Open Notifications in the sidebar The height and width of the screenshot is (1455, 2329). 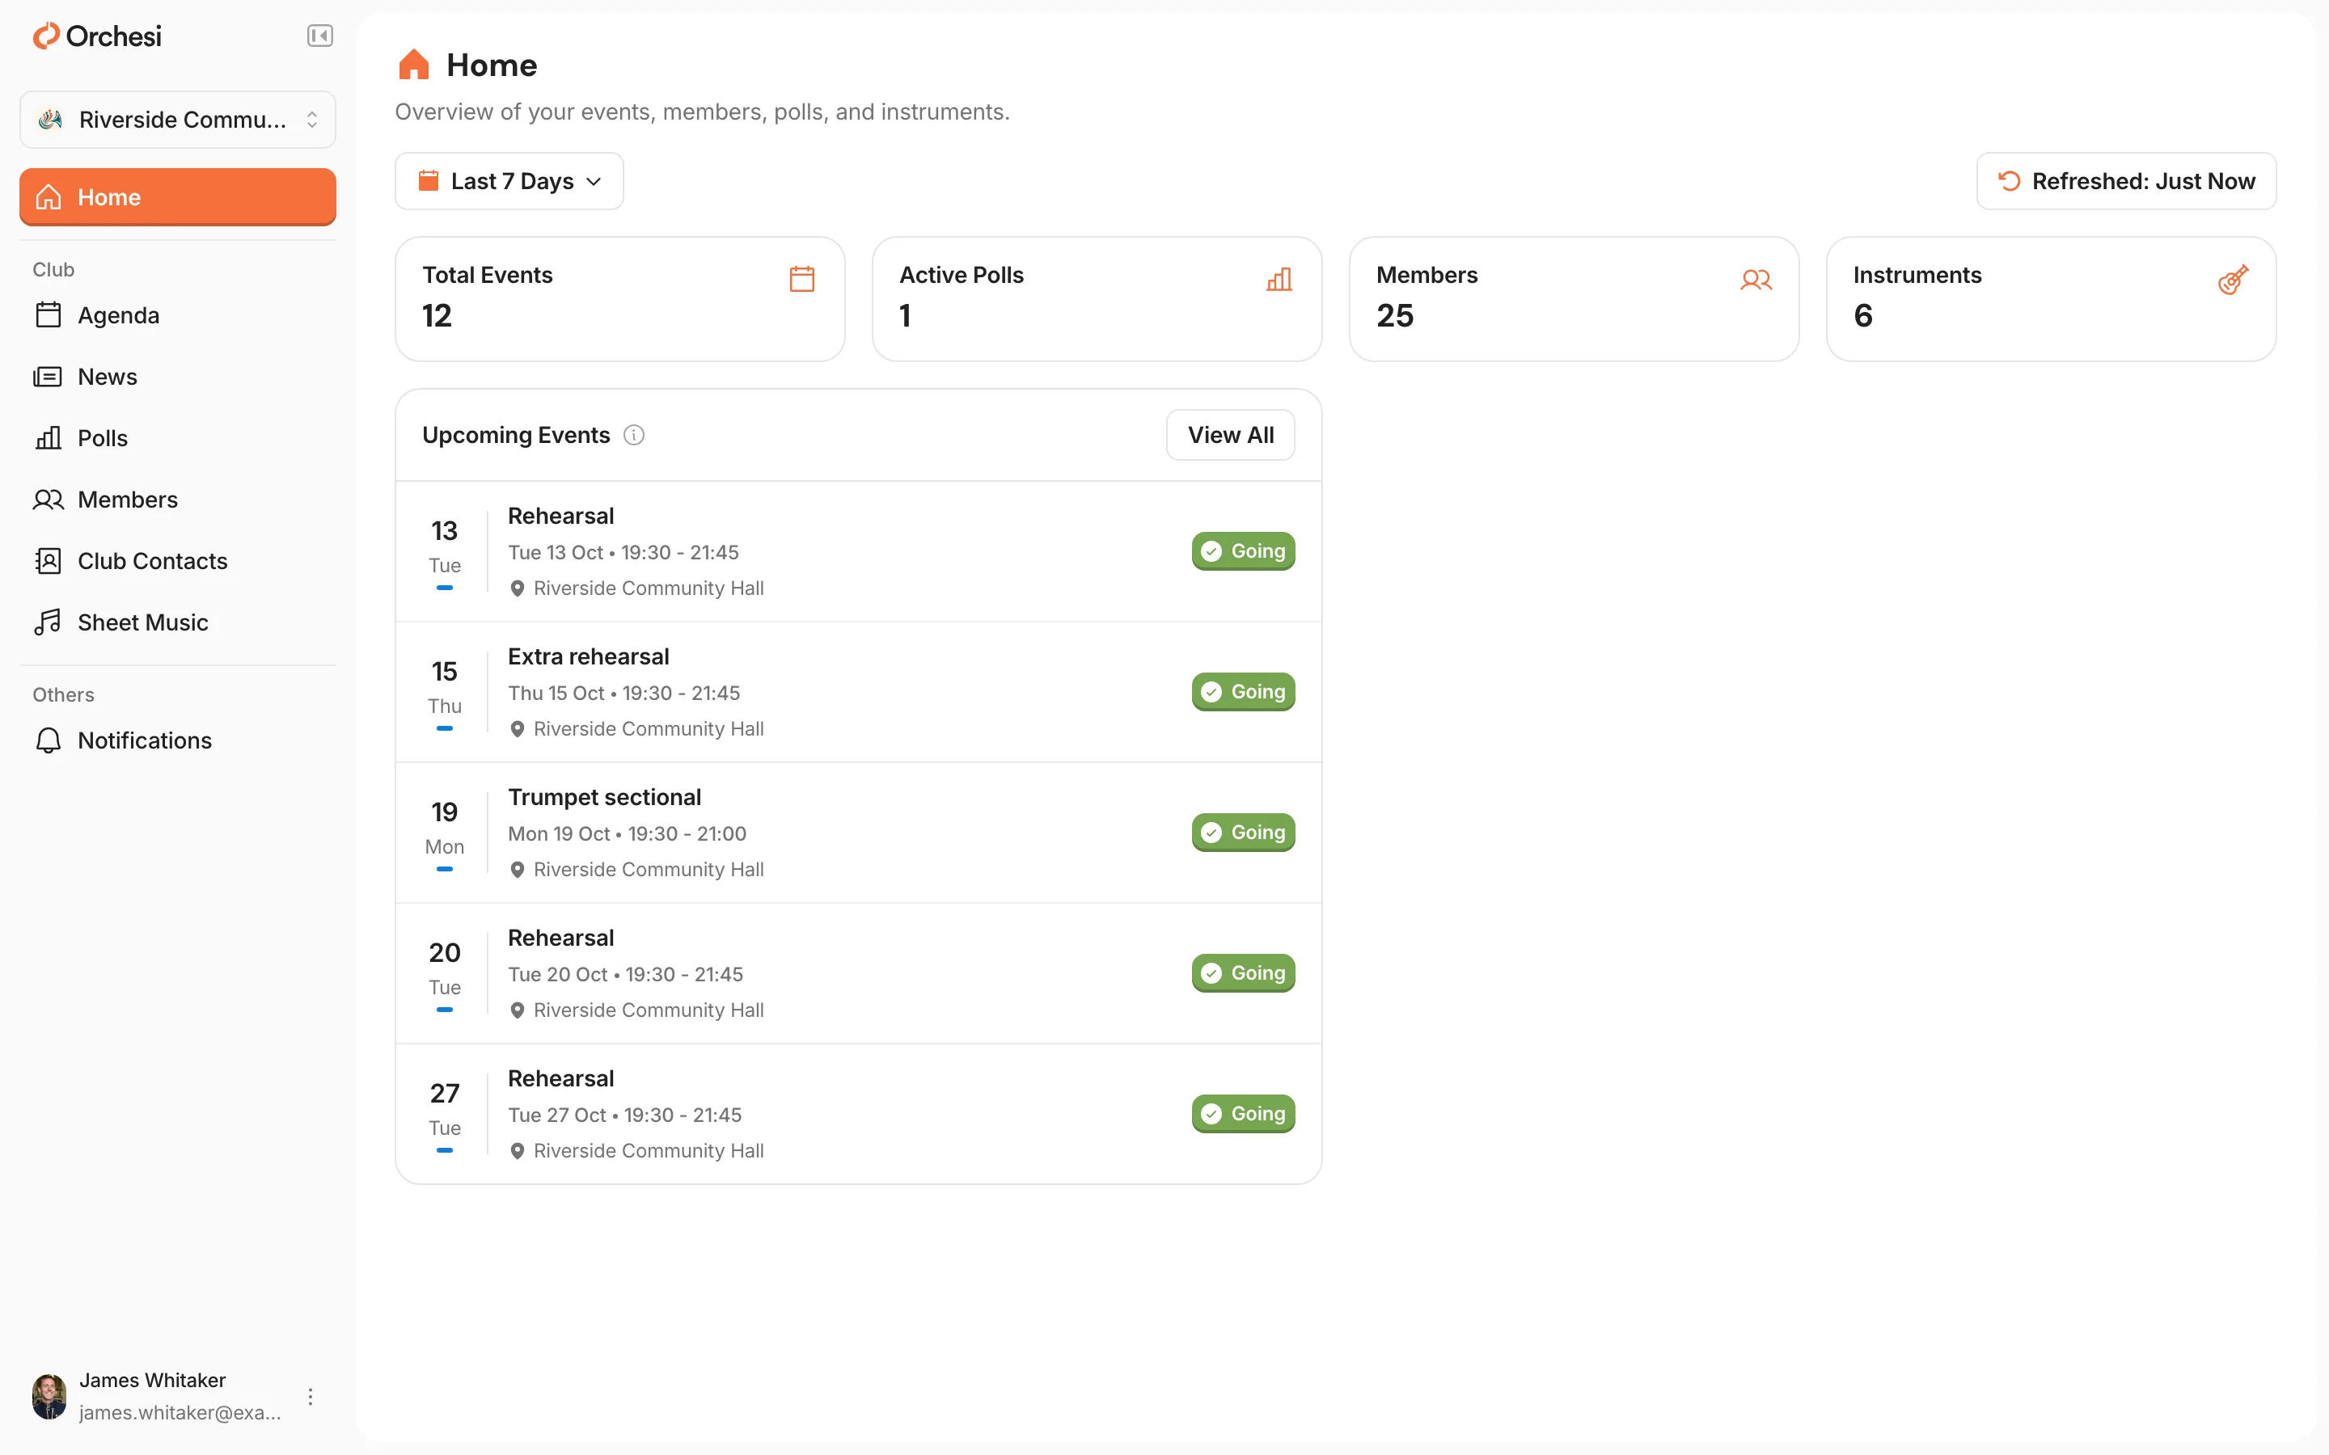178,741
